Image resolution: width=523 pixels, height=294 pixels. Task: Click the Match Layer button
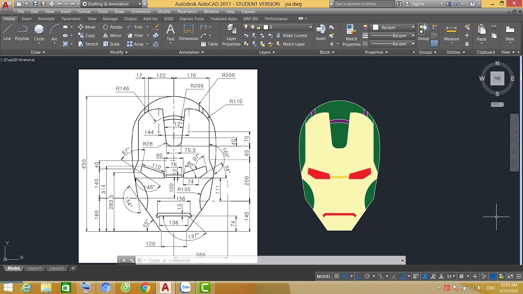(x=290, y=44)
